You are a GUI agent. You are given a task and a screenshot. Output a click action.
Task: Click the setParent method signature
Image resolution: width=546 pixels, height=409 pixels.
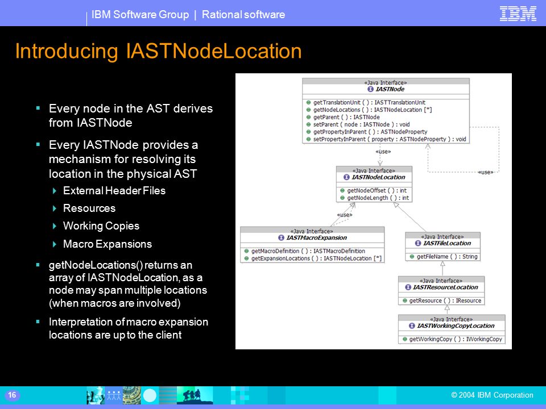[x=362, y=124]
